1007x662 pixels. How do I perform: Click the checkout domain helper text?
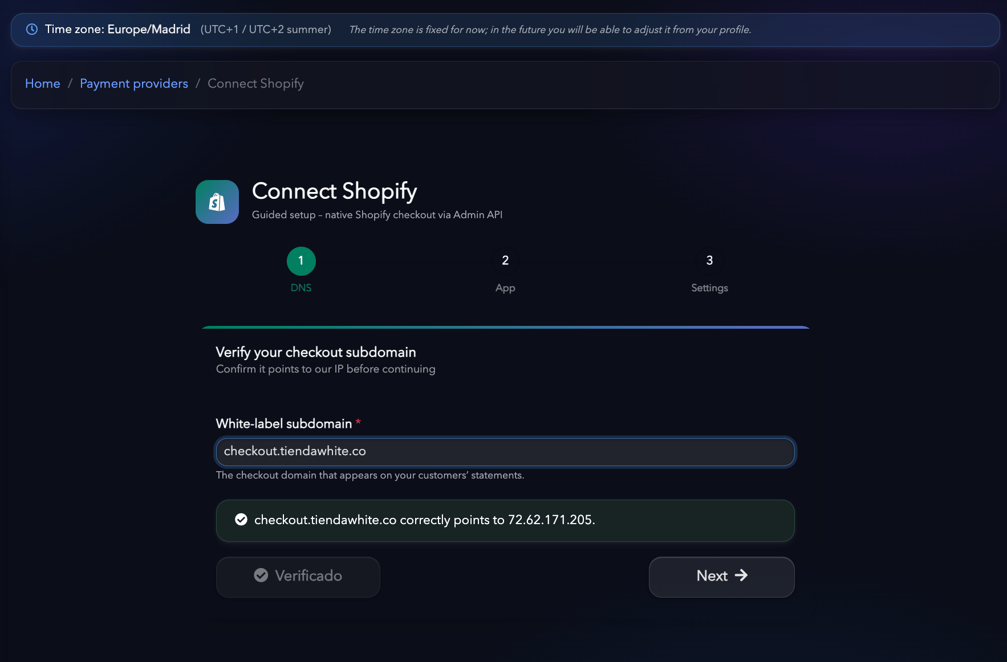(370, 475)
